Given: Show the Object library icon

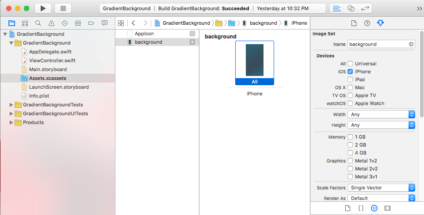Looking at the screenshot, I should pos(374,208).
